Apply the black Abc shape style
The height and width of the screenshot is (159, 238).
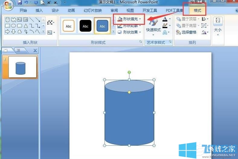(85, 26)
